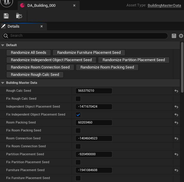
Task: Click into the Details search field
Action: pyautogui.click(x=85, y=36)
